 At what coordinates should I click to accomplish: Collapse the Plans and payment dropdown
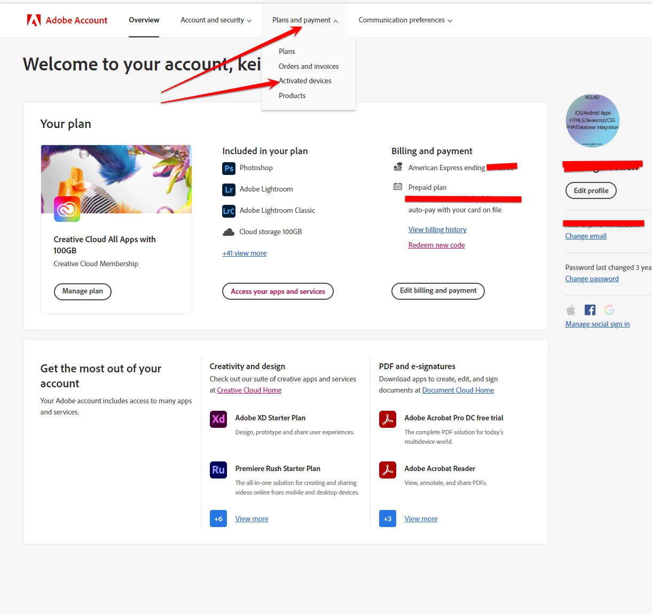pos(305,20)
